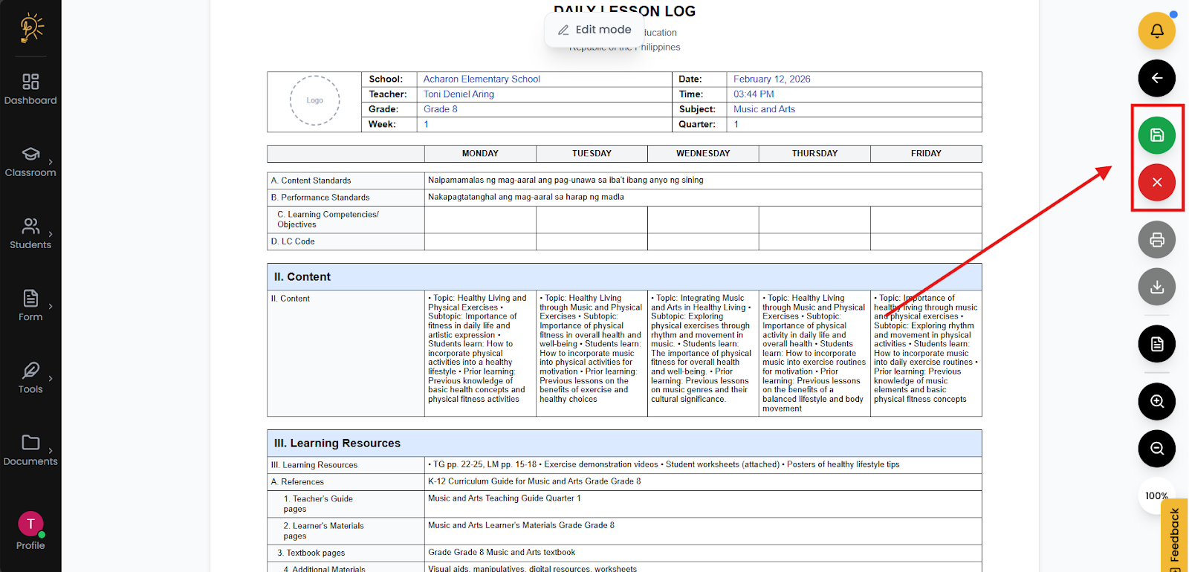Open the black document page icon
Viewport: 1189px width, 572px height.
1156,344
